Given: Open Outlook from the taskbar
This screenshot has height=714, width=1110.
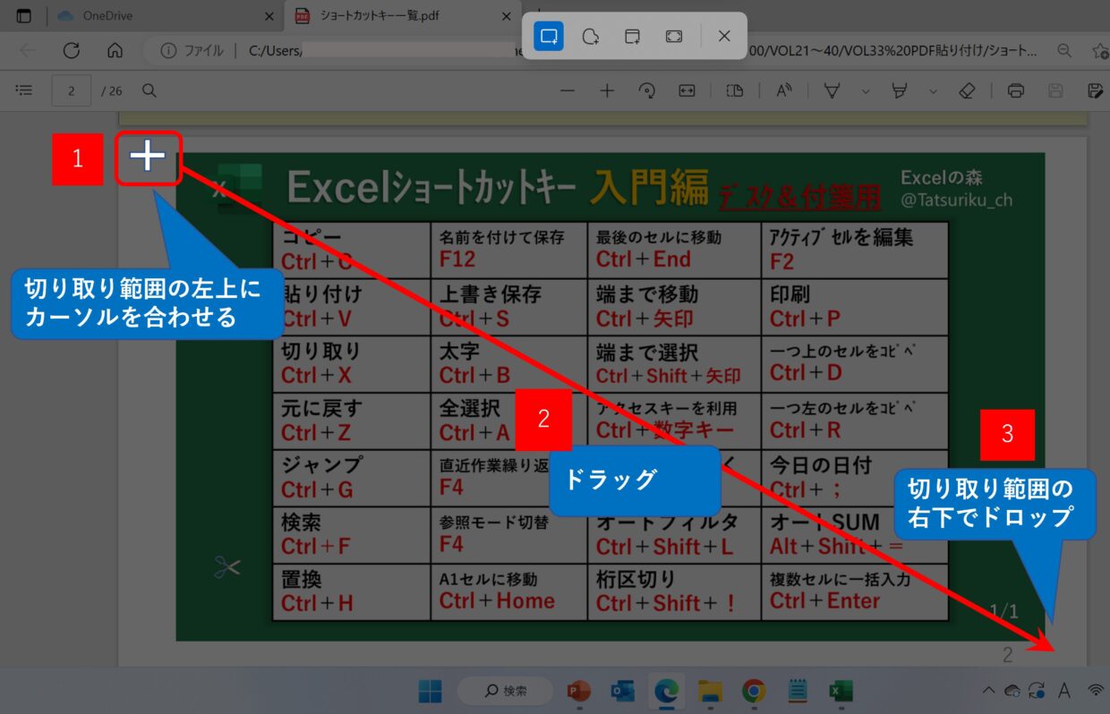Looking at the screenshot, I should coord(622,691).
